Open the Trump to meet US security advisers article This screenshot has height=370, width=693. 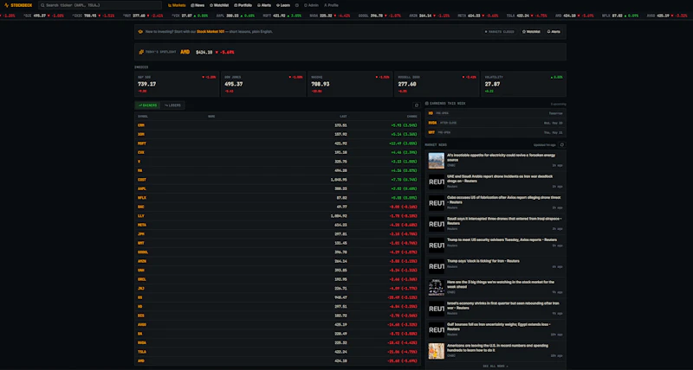(x=495, y=246)
